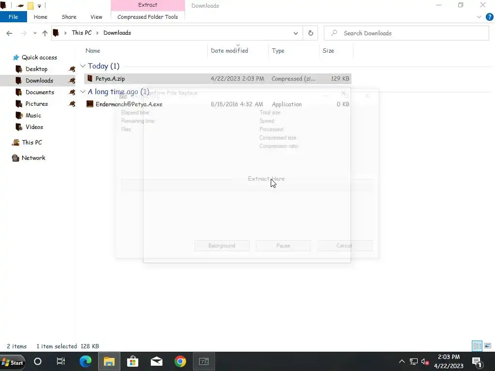Select Endermanch@Petya.A.exe file icon

pyautogui.click(x=90, y=104)
